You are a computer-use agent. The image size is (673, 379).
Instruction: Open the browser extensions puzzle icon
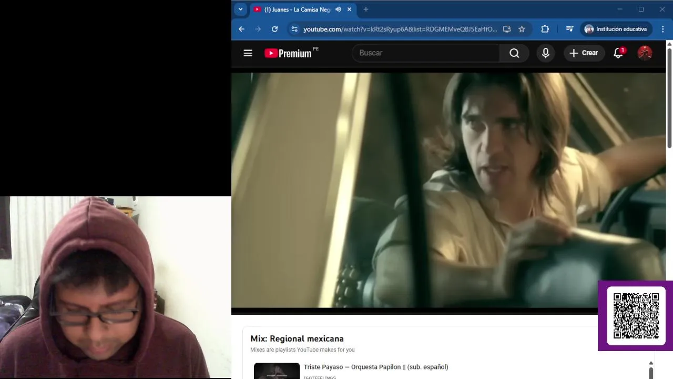coord(545,29)
